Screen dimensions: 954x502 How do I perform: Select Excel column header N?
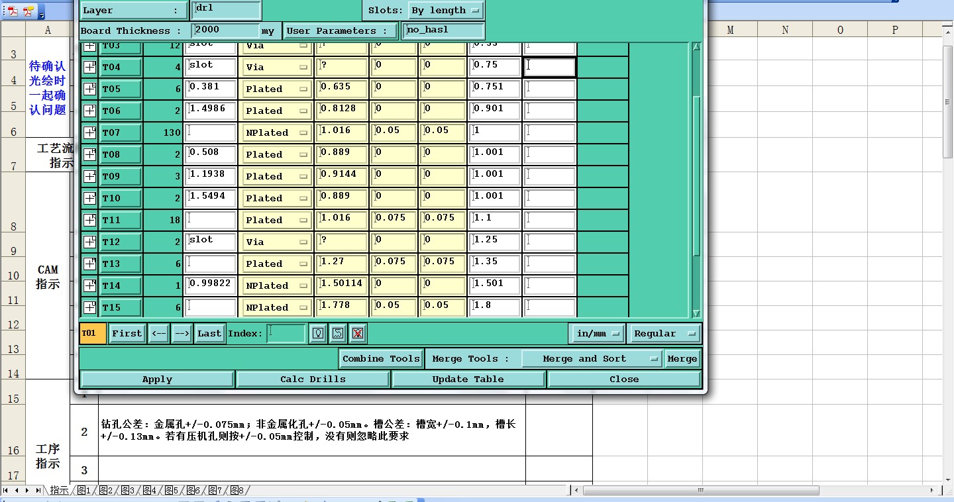785,30
